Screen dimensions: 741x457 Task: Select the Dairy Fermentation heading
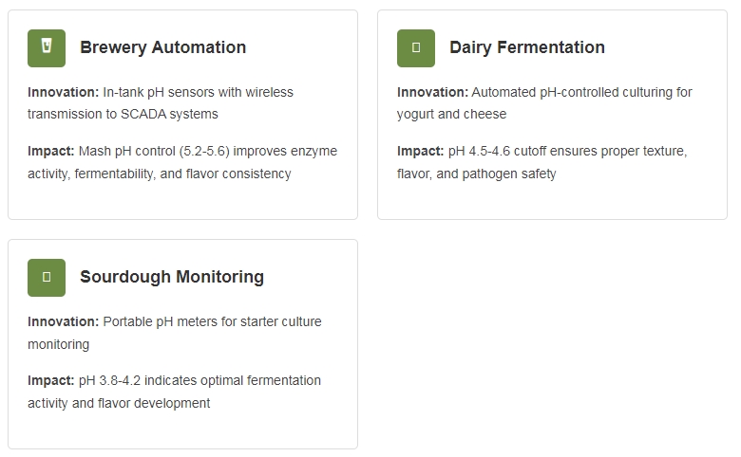[526, 47]
